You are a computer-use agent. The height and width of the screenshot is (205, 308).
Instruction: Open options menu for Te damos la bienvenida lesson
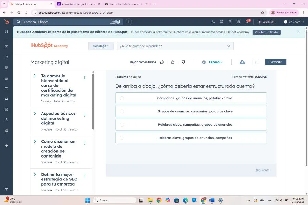point(85,78)
